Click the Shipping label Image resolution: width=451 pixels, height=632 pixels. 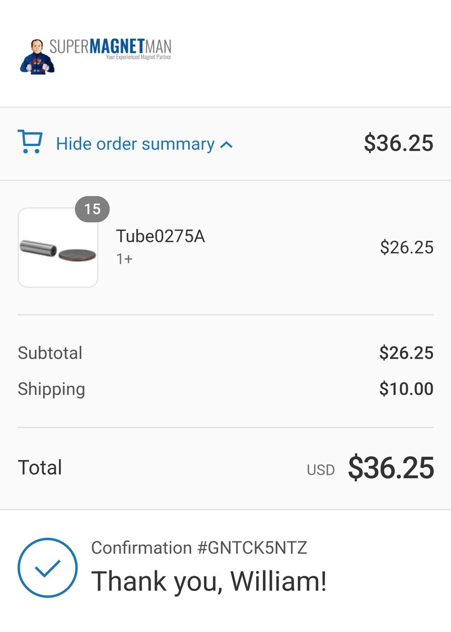[51, 389]
